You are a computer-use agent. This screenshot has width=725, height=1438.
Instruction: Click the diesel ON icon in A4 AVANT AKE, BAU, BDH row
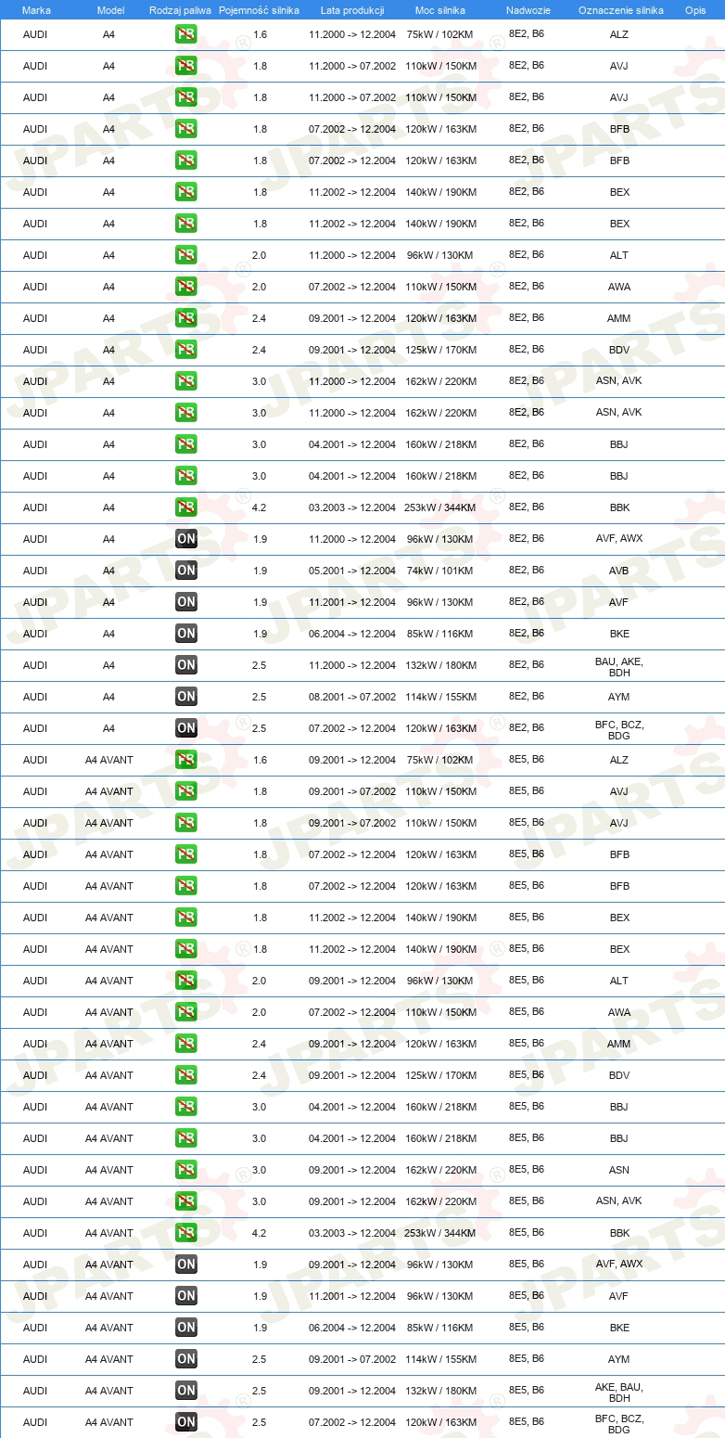coord(186,1392)
